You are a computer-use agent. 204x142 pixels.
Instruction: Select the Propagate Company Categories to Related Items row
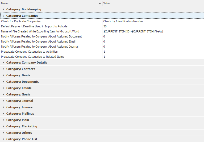(102, 57)
